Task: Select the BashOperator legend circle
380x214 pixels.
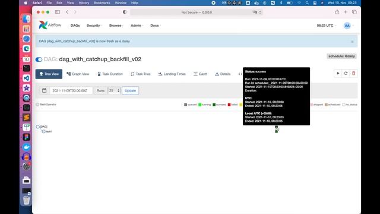Action: point(37,105)
